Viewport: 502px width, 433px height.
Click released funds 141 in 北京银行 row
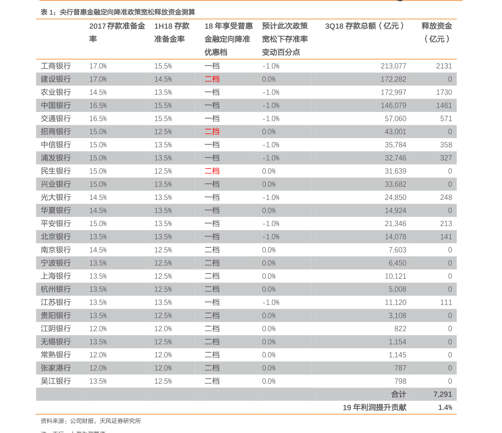446,236
